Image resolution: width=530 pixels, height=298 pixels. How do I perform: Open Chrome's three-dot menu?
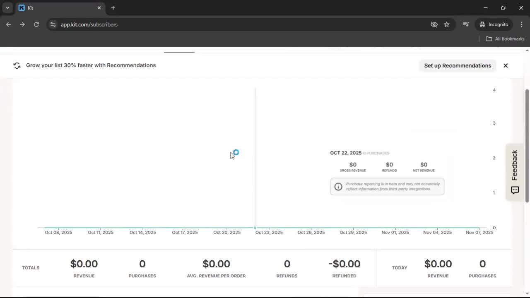522,24
